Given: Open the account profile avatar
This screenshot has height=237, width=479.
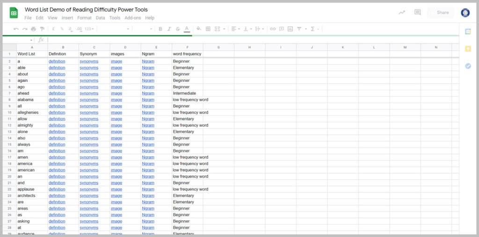Looking at the screenshot, I should [x=465, y=13].
